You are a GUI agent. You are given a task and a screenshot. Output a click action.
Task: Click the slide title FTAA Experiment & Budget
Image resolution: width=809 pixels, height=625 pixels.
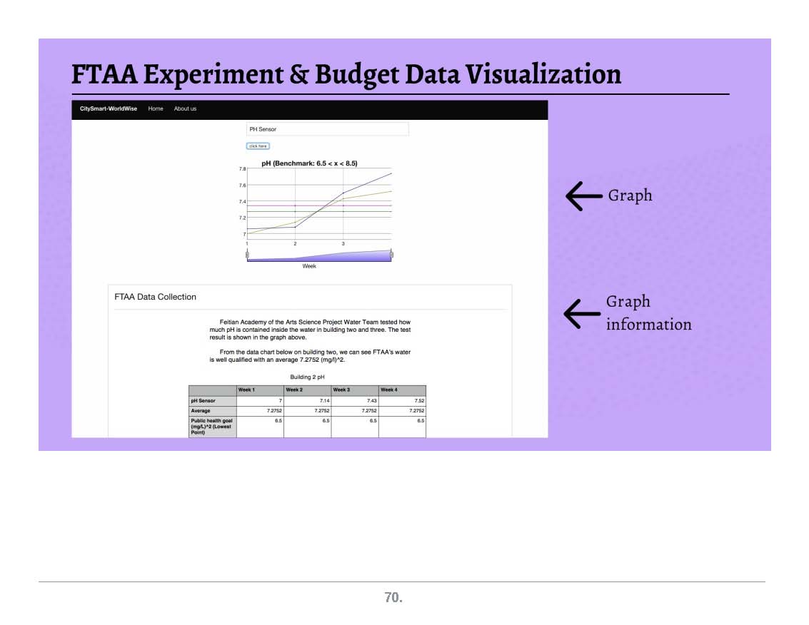(x=346, y=74)
